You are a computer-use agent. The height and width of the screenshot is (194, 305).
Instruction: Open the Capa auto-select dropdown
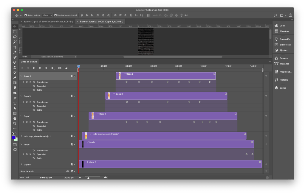[x=47, y=15]
